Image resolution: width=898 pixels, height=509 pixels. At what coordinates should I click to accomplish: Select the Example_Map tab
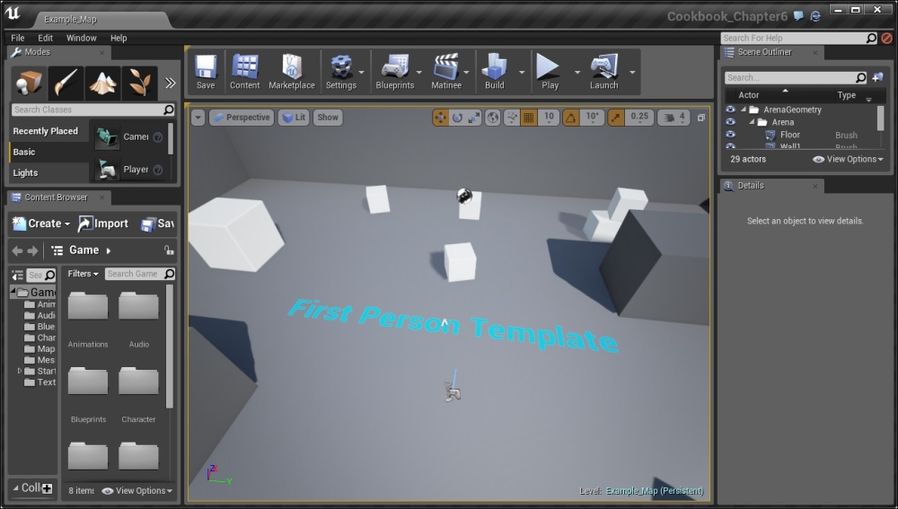pos(70,19)
